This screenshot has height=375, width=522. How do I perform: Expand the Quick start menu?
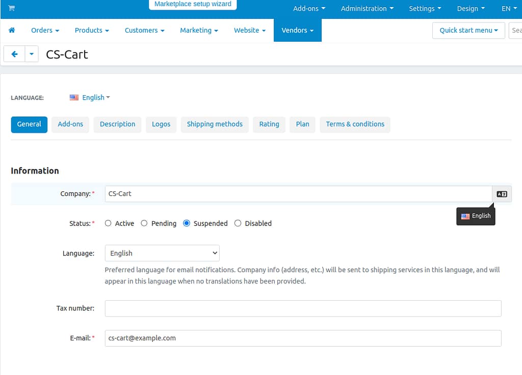click(x=468, y=31)
